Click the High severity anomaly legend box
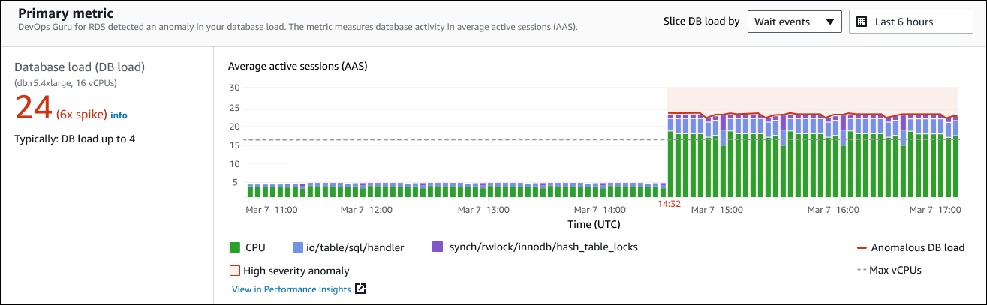The width and height of the screenshot is (987, 305). coord(234,271)
